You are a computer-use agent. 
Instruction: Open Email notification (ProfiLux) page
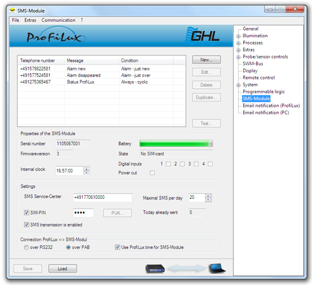271,105
